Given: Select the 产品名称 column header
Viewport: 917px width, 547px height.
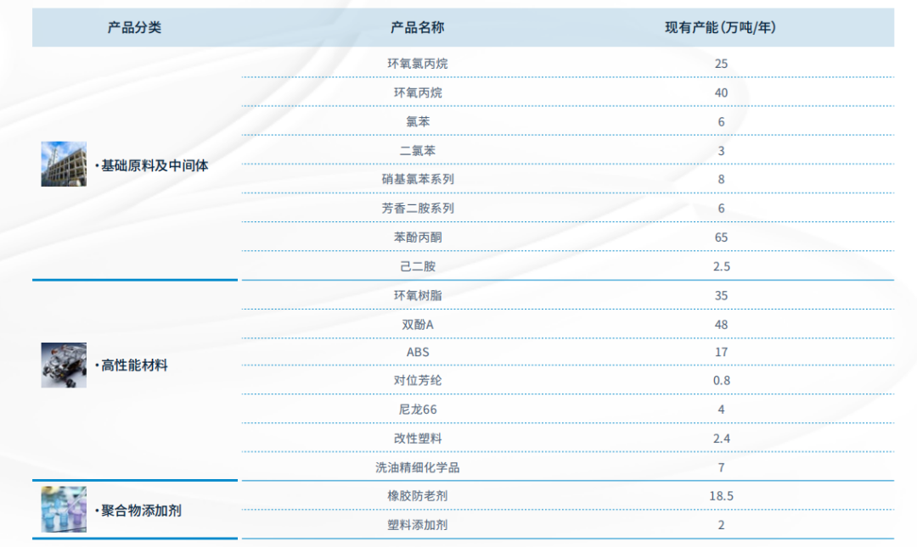Looking at the screenshot, I should pyautogui.click(x=418, y=27).
